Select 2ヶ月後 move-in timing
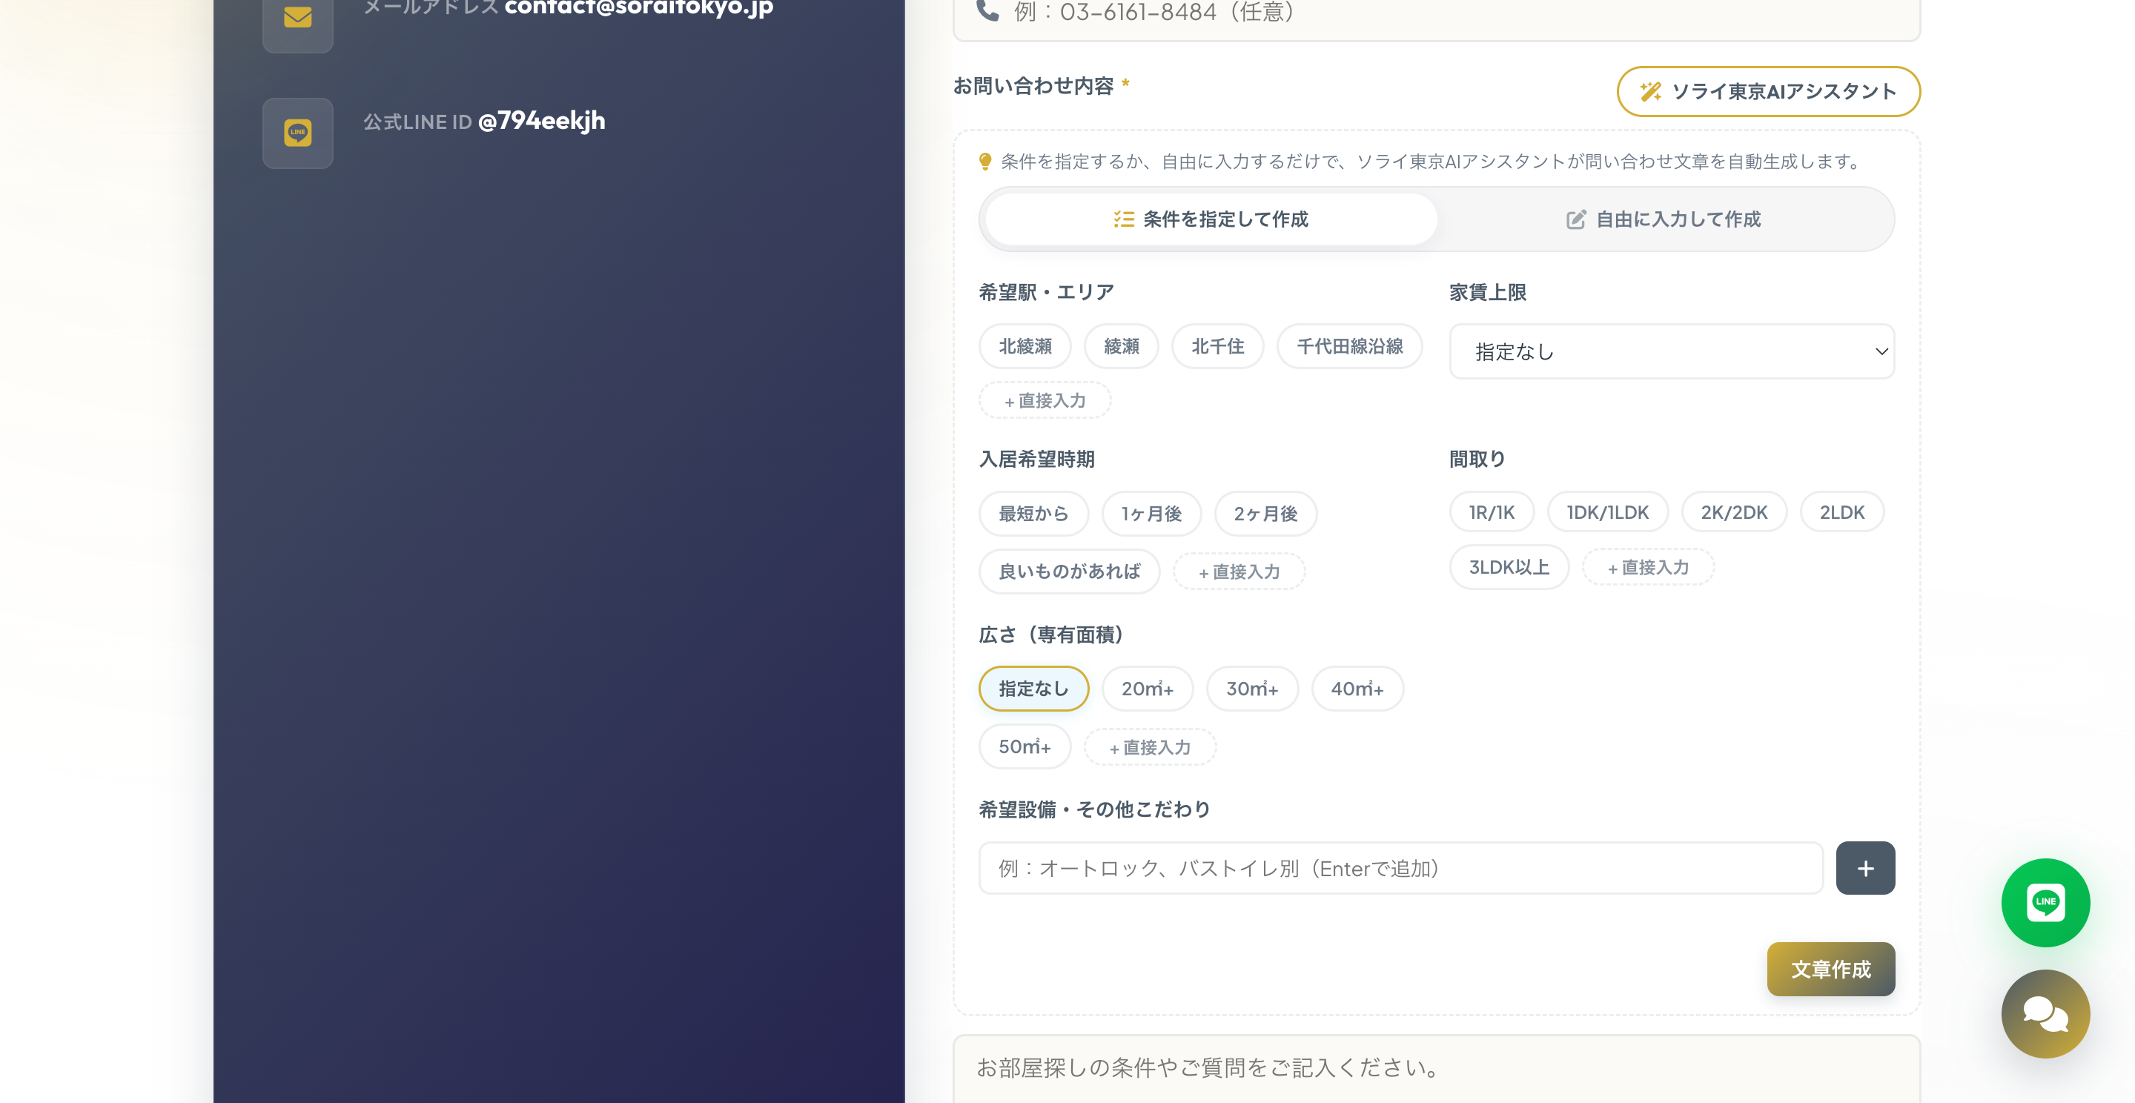 [1265, 513]
